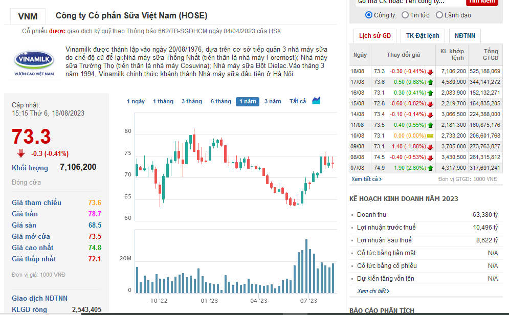The image size is (509, 315).
Task: Click green up arrow in the 17/08 row
Action: [430, 82]
